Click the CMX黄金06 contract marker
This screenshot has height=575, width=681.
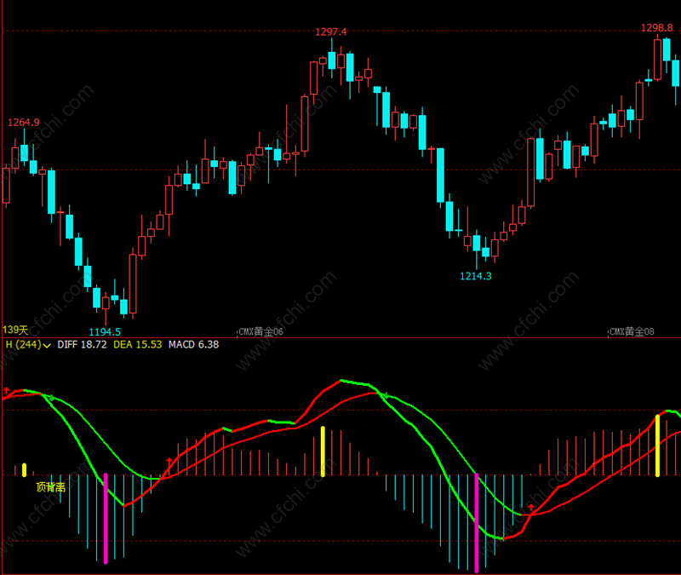point(260,331)
